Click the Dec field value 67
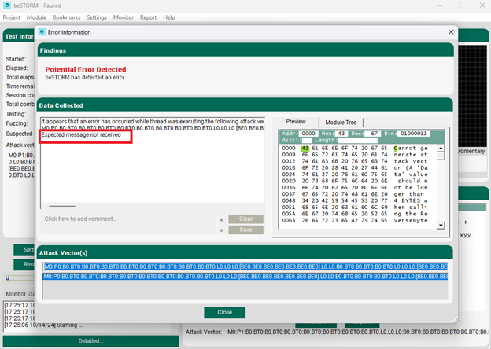The width and height of the screenshot is (491, 349). (x=372, y=134)
